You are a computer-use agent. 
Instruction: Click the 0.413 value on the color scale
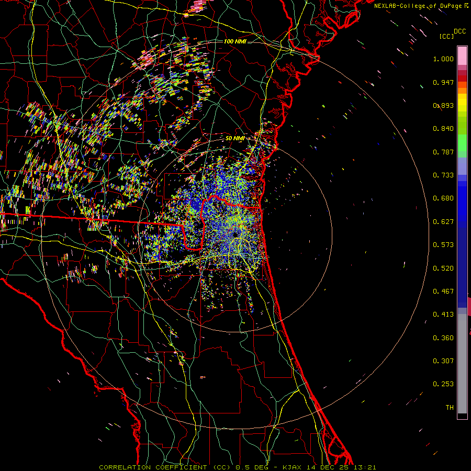click(443, 315)
